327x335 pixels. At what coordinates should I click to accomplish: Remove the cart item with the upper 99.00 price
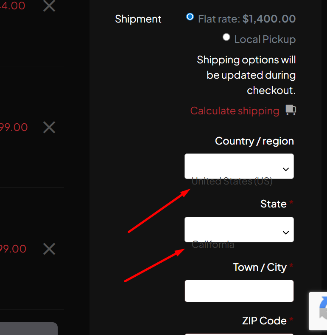point(49,127)
